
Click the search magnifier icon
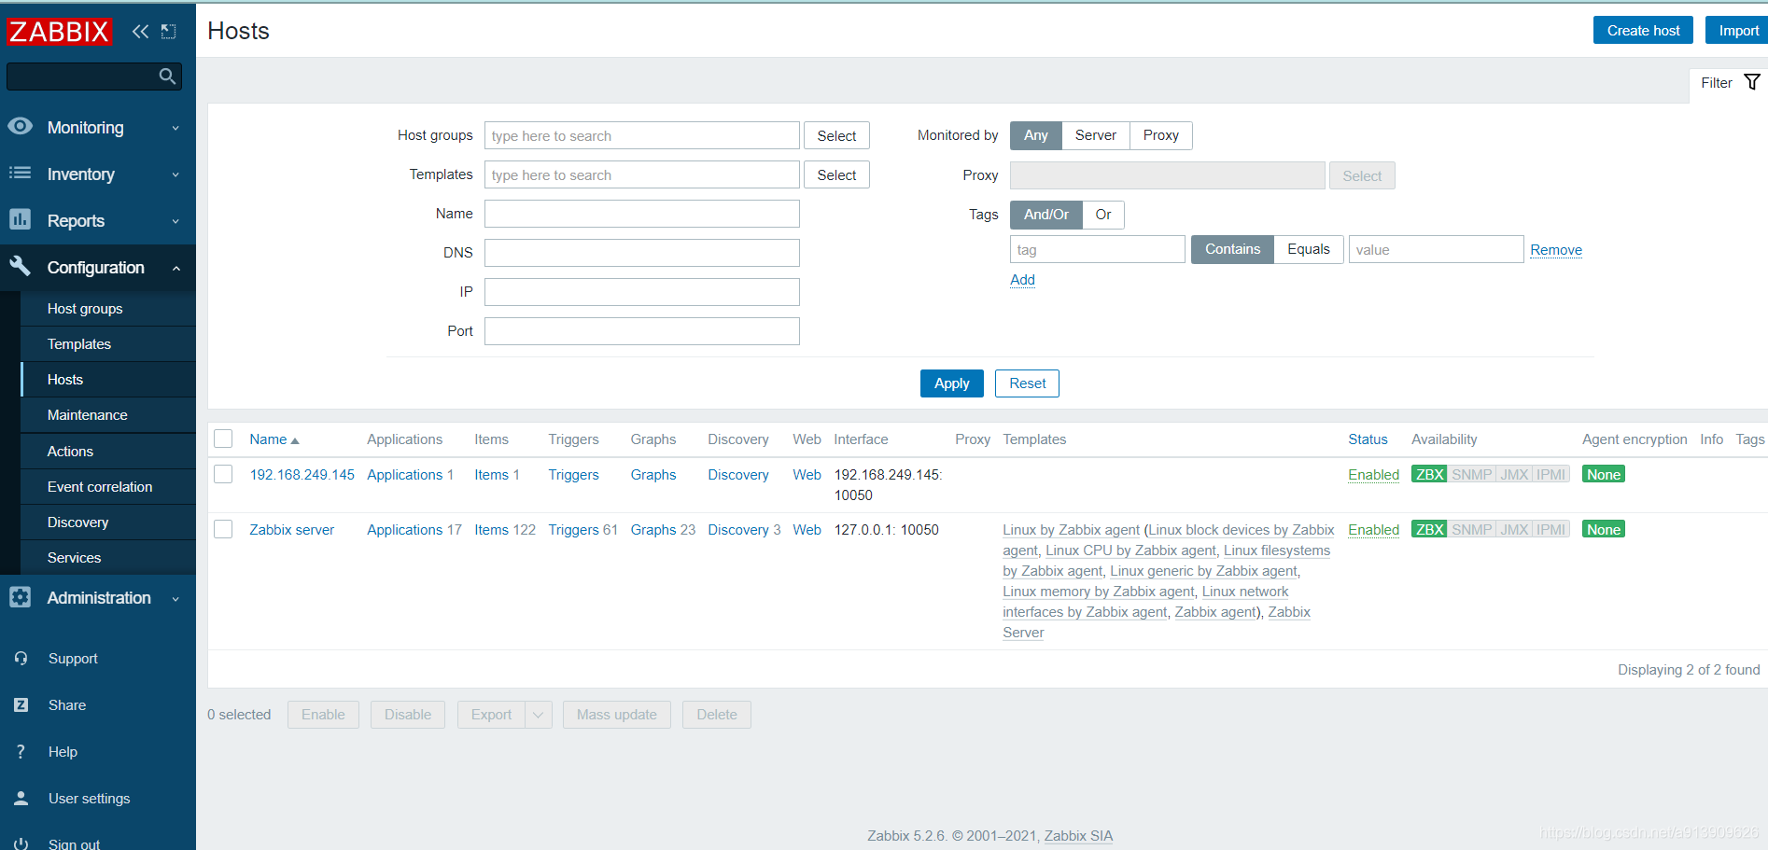pyautogui.click(x=167, y=77)
